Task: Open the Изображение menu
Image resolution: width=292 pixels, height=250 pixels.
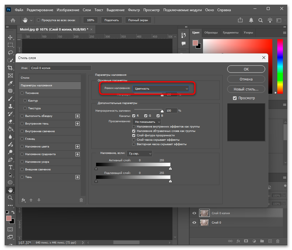Action: coord(68,10)
